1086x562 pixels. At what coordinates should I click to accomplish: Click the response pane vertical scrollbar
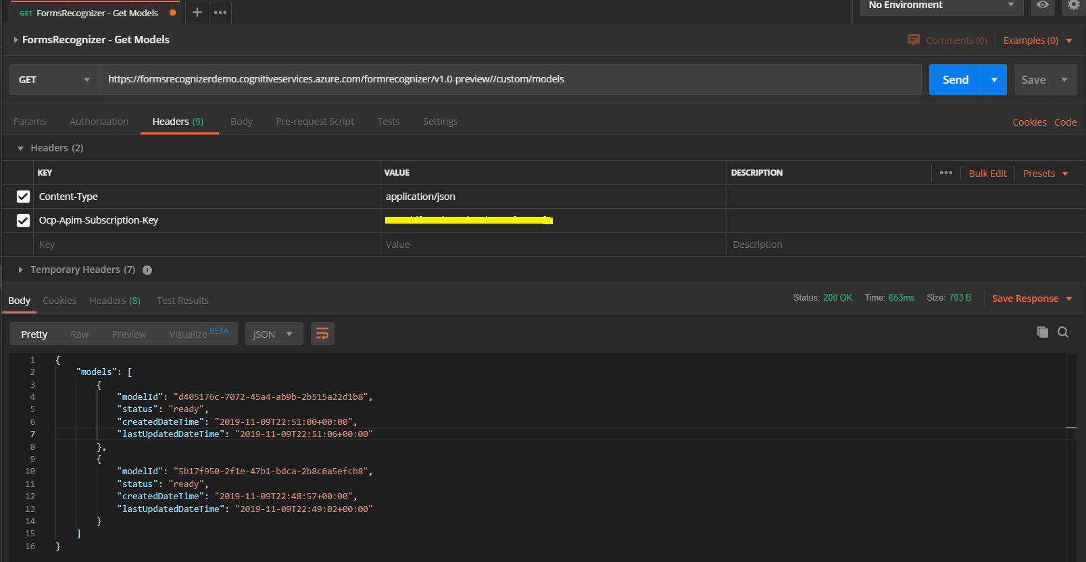coord(1071,457)
